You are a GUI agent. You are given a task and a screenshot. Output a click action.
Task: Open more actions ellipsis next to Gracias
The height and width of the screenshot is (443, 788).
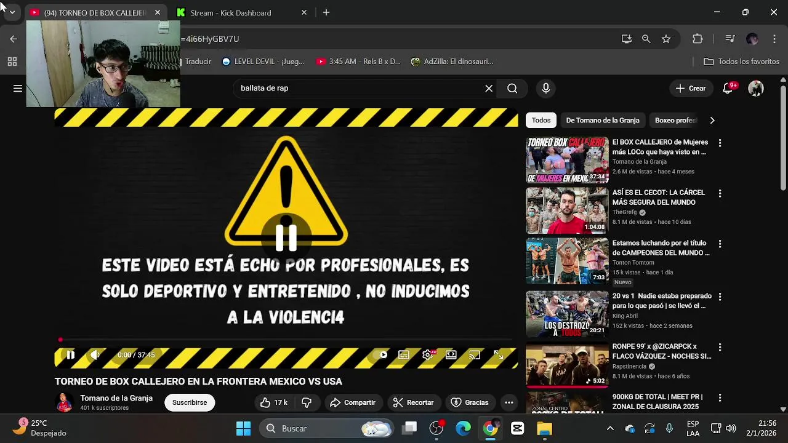(509, 402)
